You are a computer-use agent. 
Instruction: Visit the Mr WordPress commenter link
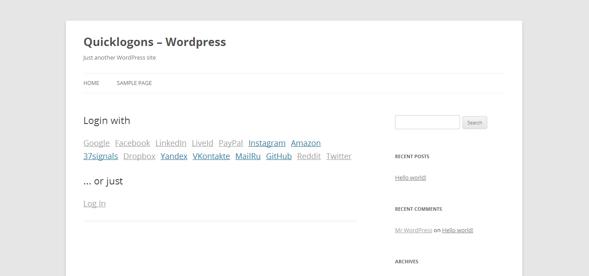pos(413,230)
